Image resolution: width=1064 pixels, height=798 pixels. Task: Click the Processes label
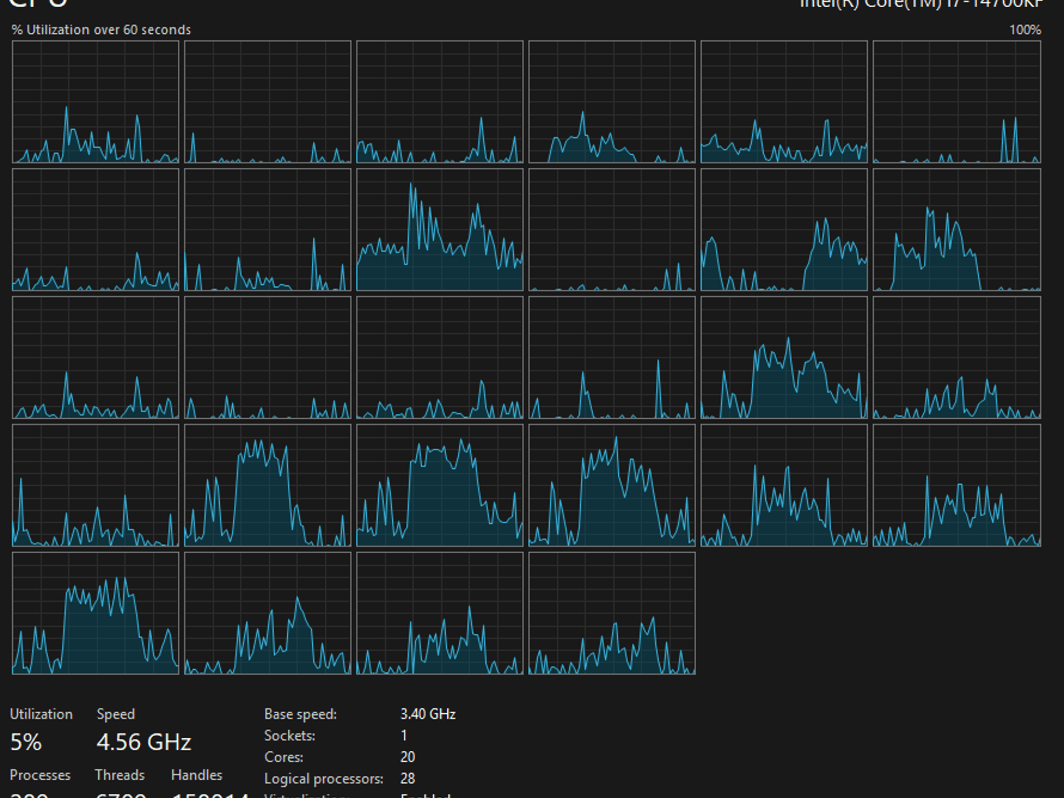pyautogui.click(x=40, y=775)
